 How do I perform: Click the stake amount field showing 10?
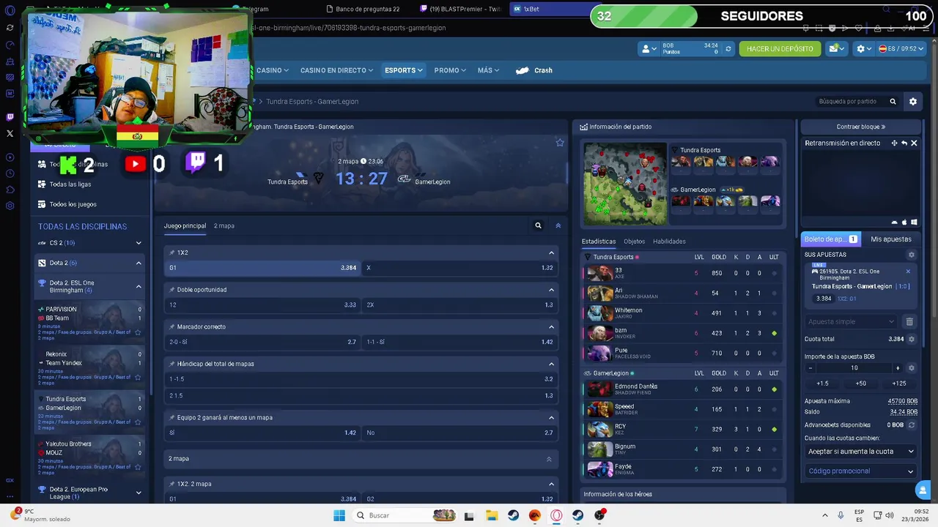854,368
